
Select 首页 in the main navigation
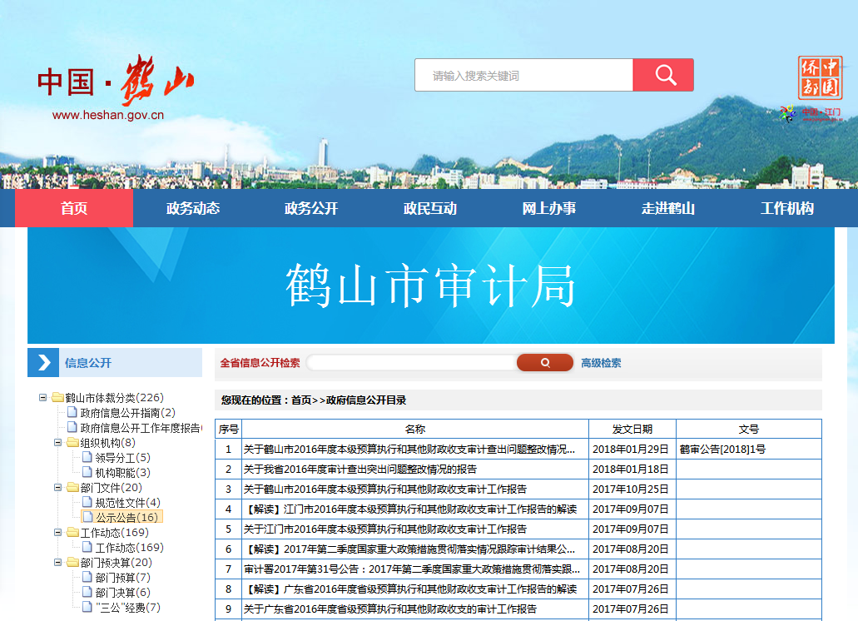[x=74, y=208]
